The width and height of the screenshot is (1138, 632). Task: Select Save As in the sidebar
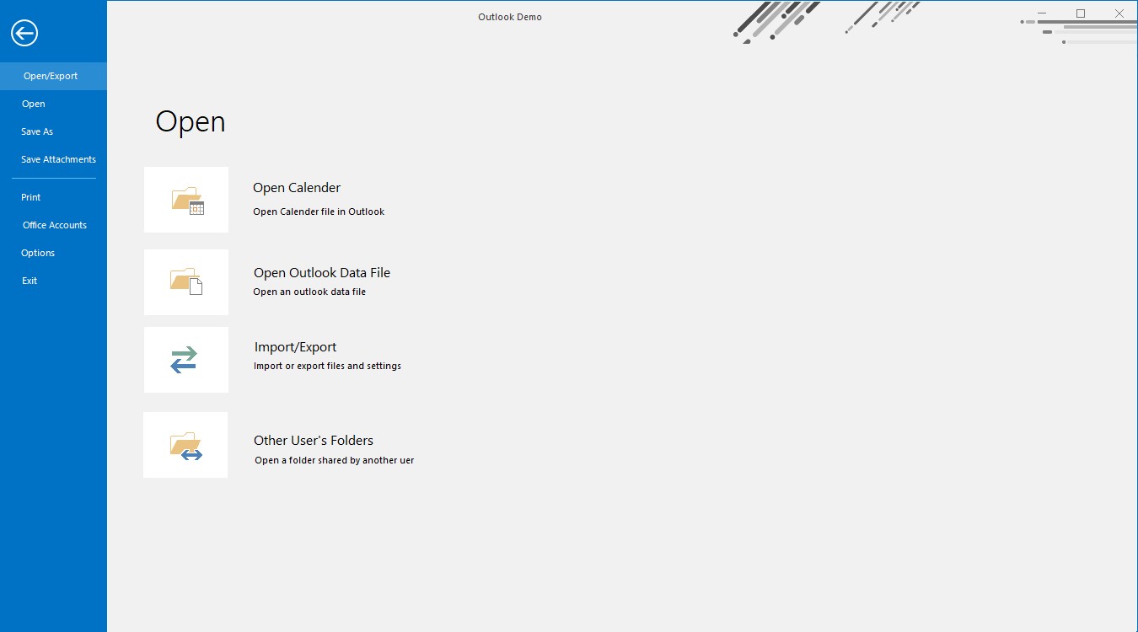coord(37,131)
